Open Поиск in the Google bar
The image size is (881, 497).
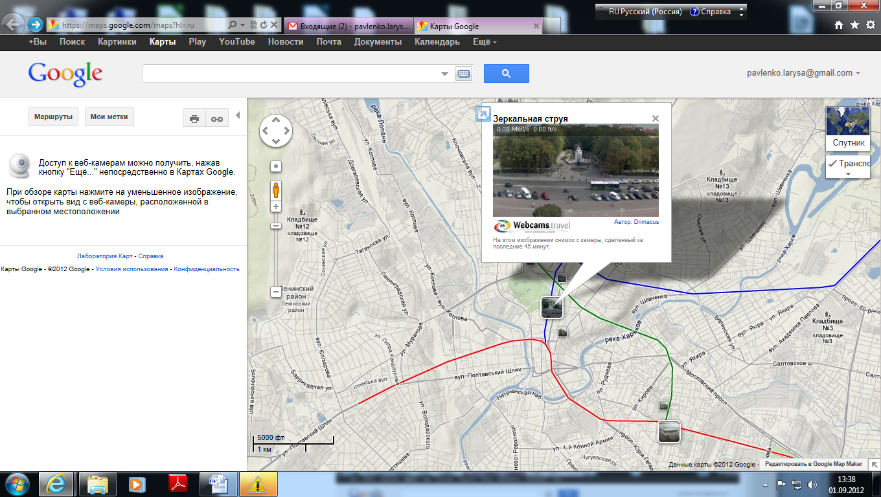(72, 42)
